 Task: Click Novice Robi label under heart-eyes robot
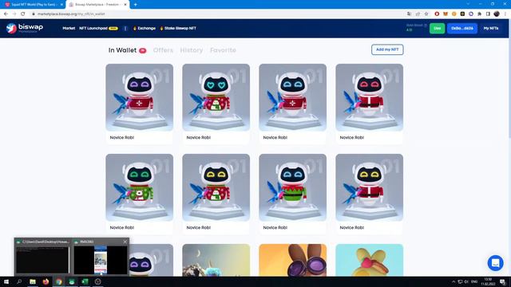(x=199, y=138)
